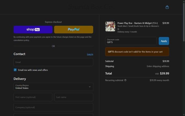
Task: Focus the Email input field
Action: pyautogui.click(x=53, y=62)
